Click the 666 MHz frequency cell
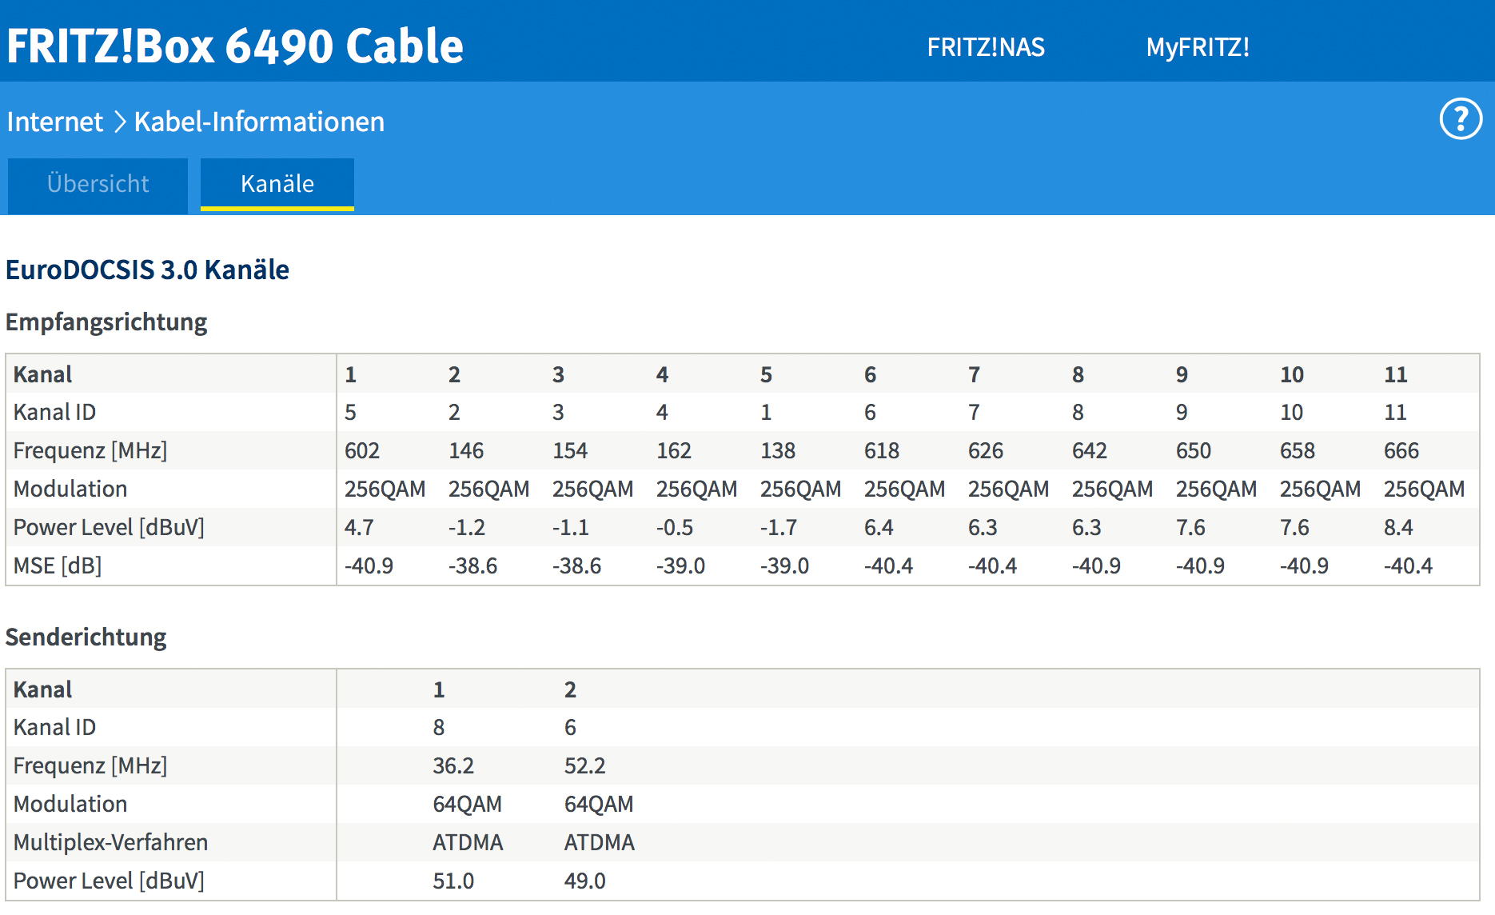This screenshot has height=915, width=1495. 1401,450
